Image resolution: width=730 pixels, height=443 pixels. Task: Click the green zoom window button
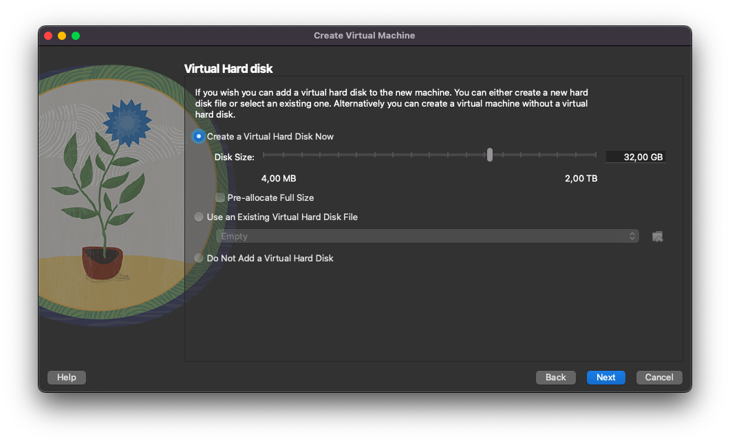click(76, 36)
